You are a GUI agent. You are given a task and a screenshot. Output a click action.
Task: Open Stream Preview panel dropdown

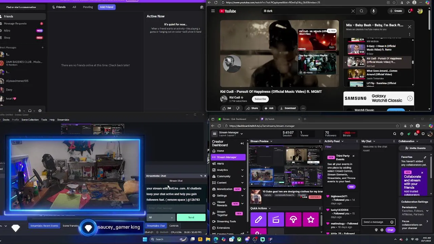pyautogui.click(x=271, y=141)
